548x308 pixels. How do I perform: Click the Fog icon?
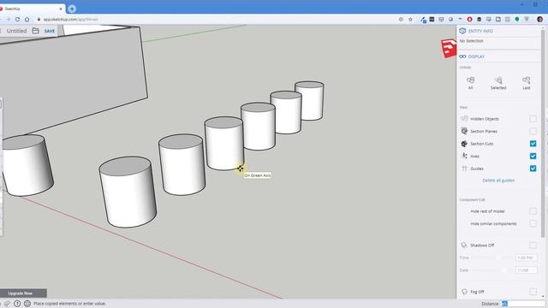click(464, 292)
